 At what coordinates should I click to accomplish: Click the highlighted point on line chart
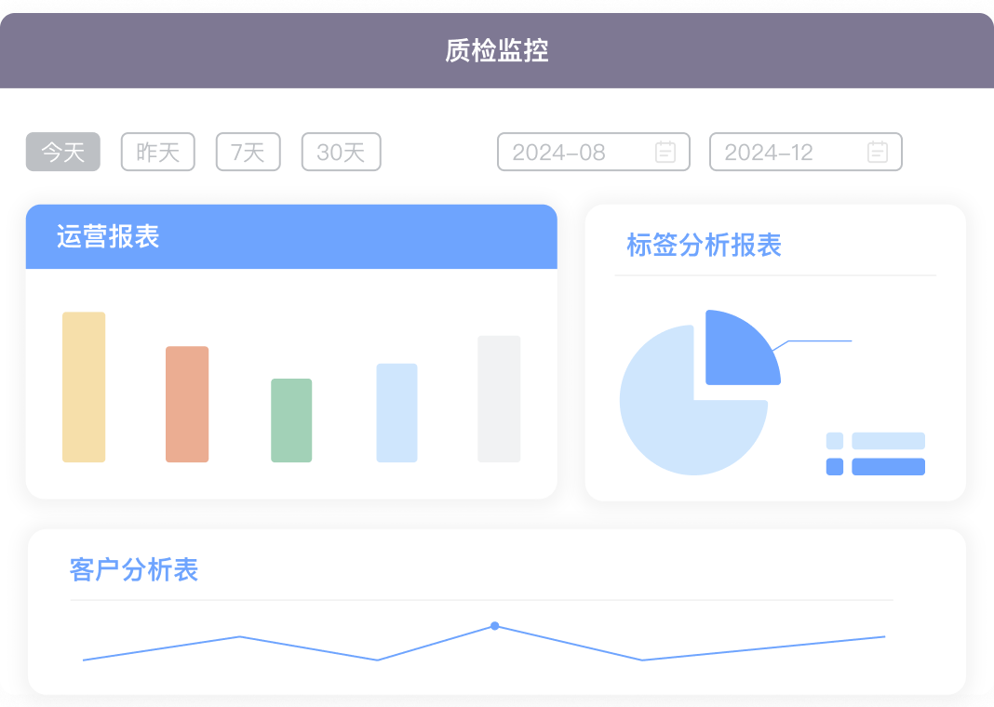click(x=494, y=626)
